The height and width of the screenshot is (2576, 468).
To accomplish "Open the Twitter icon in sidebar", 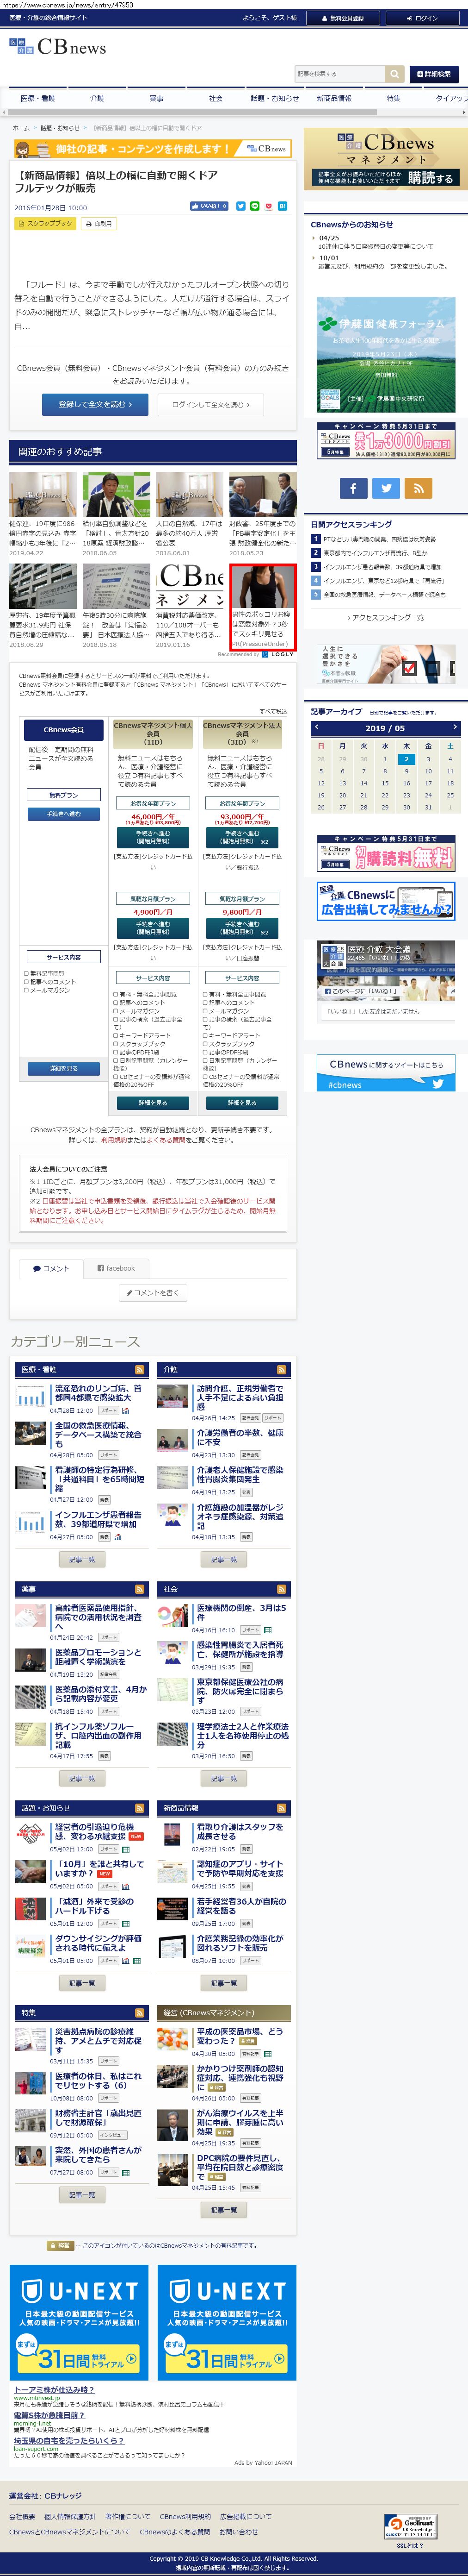I will pyautogui.click(x=386, y=488).
